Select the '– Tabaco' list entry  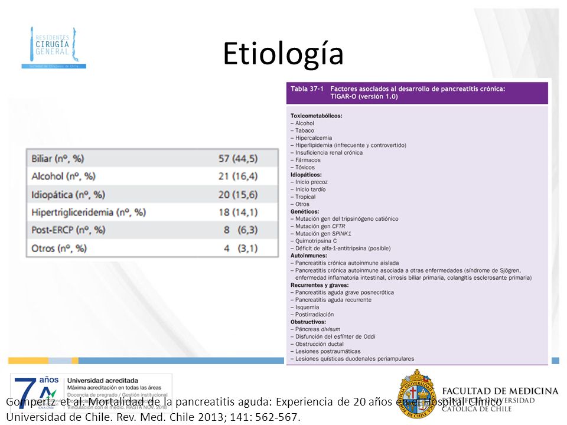pos(302,130)
